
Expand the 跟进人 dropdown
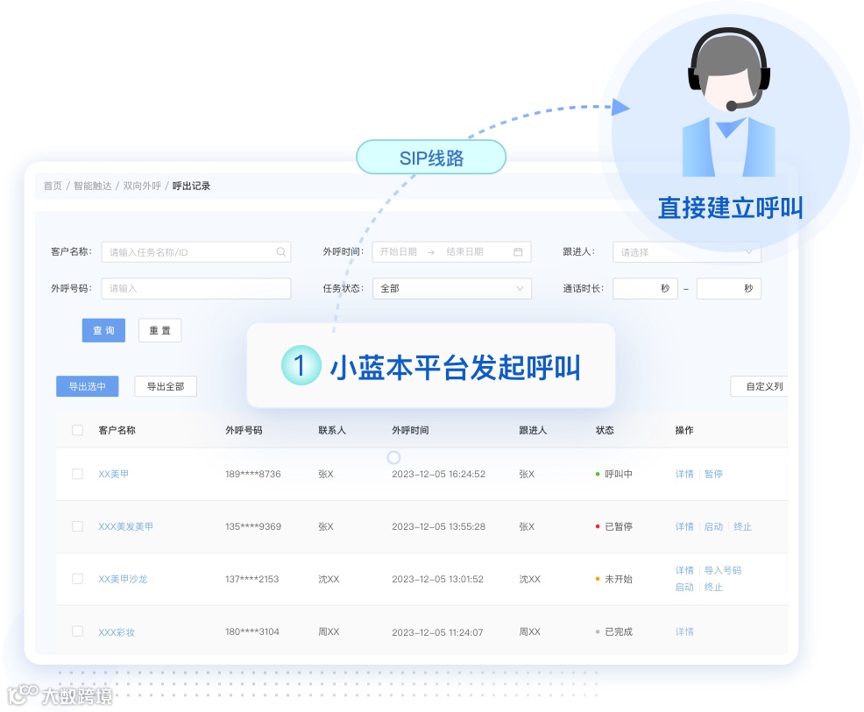tap(687, 251)
